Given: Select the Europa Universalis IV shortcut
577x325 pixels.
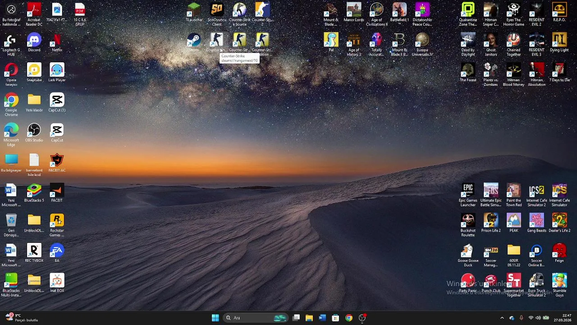Looking at the screenshot, I should (x=422, y=45).
